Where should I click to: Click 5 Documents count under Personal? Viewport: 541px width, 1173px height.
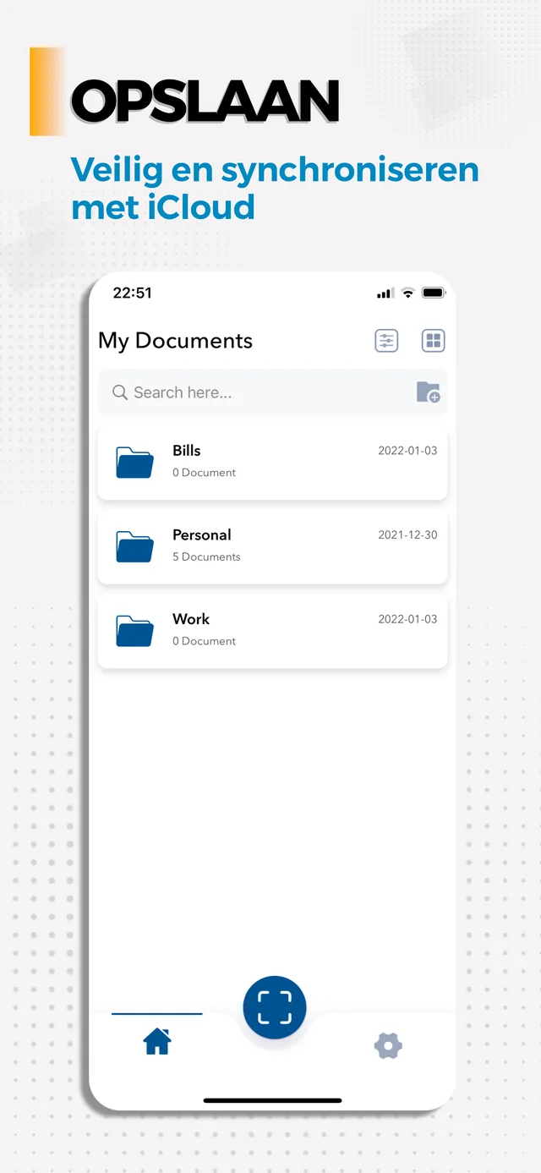tap(206, 556)
